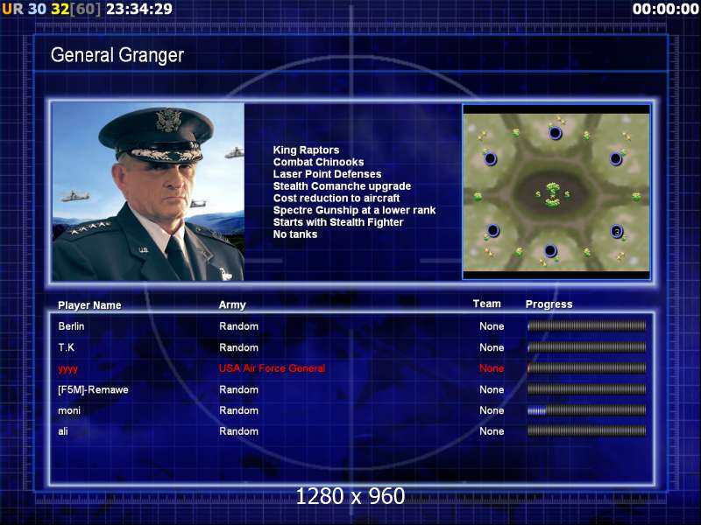The image size is (701, 525).
Task: Click the 'Progress' column header
Action: pos(549,304)
